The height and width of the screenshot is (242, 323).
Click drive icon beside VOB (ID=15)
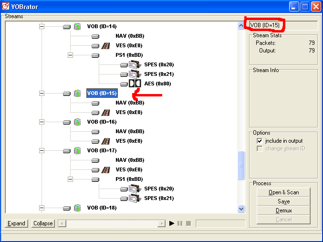pyautogui.click(x=67, y=94)
